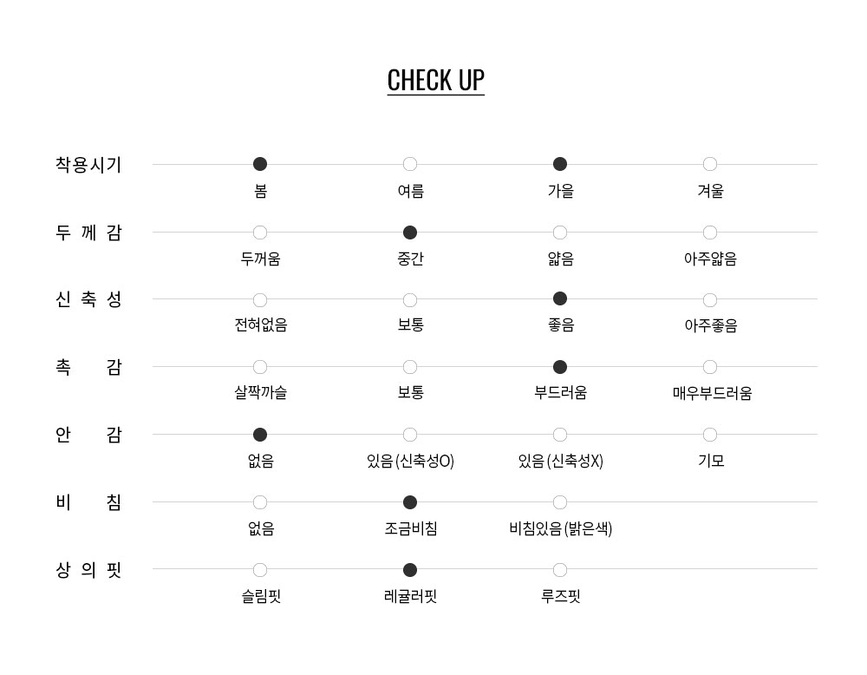Screen dimensions: 867x675
Task: Click the 좋음 elasticity dot
Action: [560, 299]
